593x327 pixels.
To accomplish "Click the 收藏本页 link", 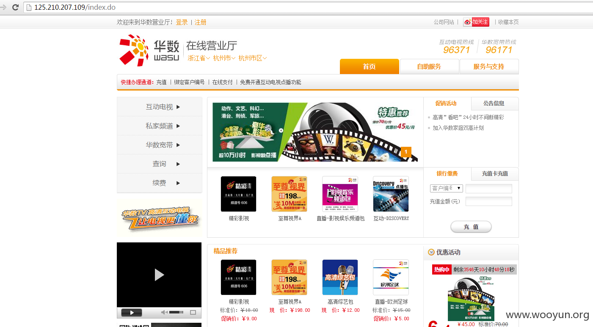I will [508, 22].
